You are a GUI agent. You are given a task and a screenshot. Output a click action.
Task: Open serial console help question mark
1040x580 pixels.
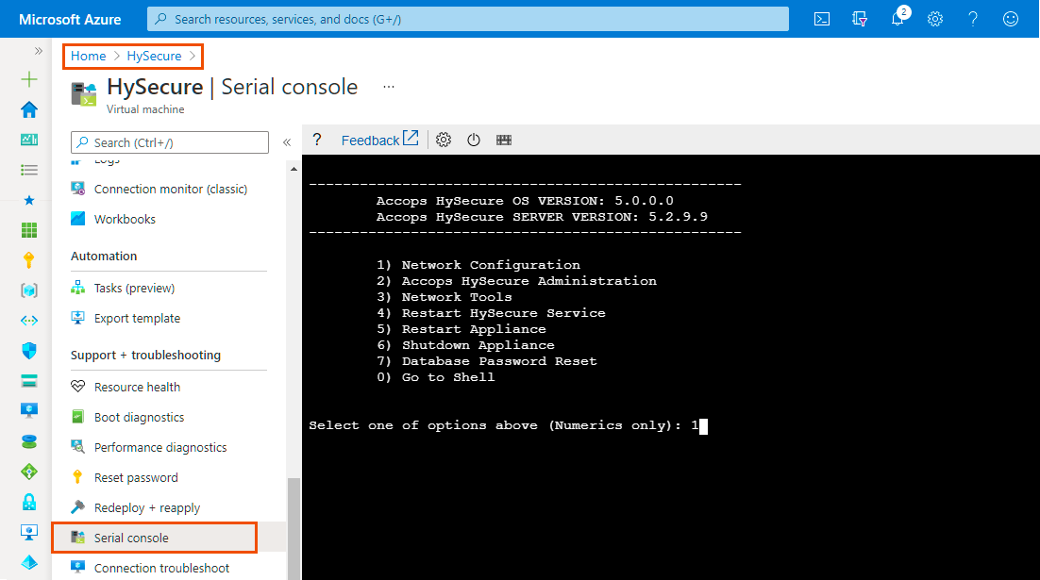tap(317, 140)
